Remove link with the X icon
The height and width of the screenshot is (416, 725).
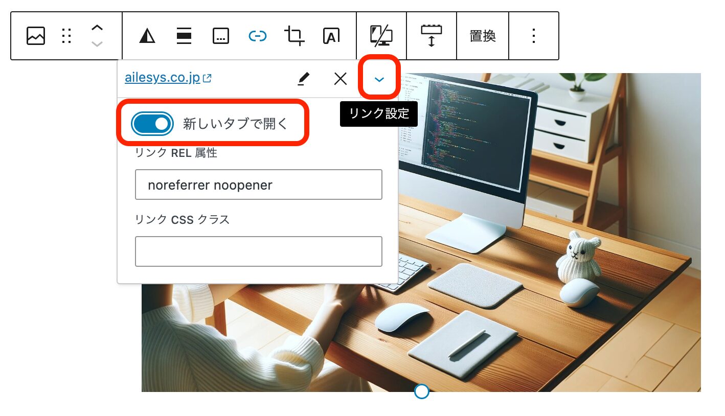(x=341, y=78)
